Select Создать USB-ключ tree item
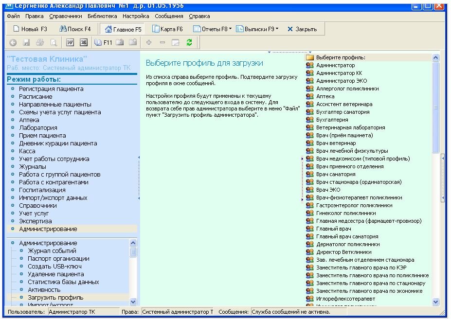451x322 pixels. 54,266
